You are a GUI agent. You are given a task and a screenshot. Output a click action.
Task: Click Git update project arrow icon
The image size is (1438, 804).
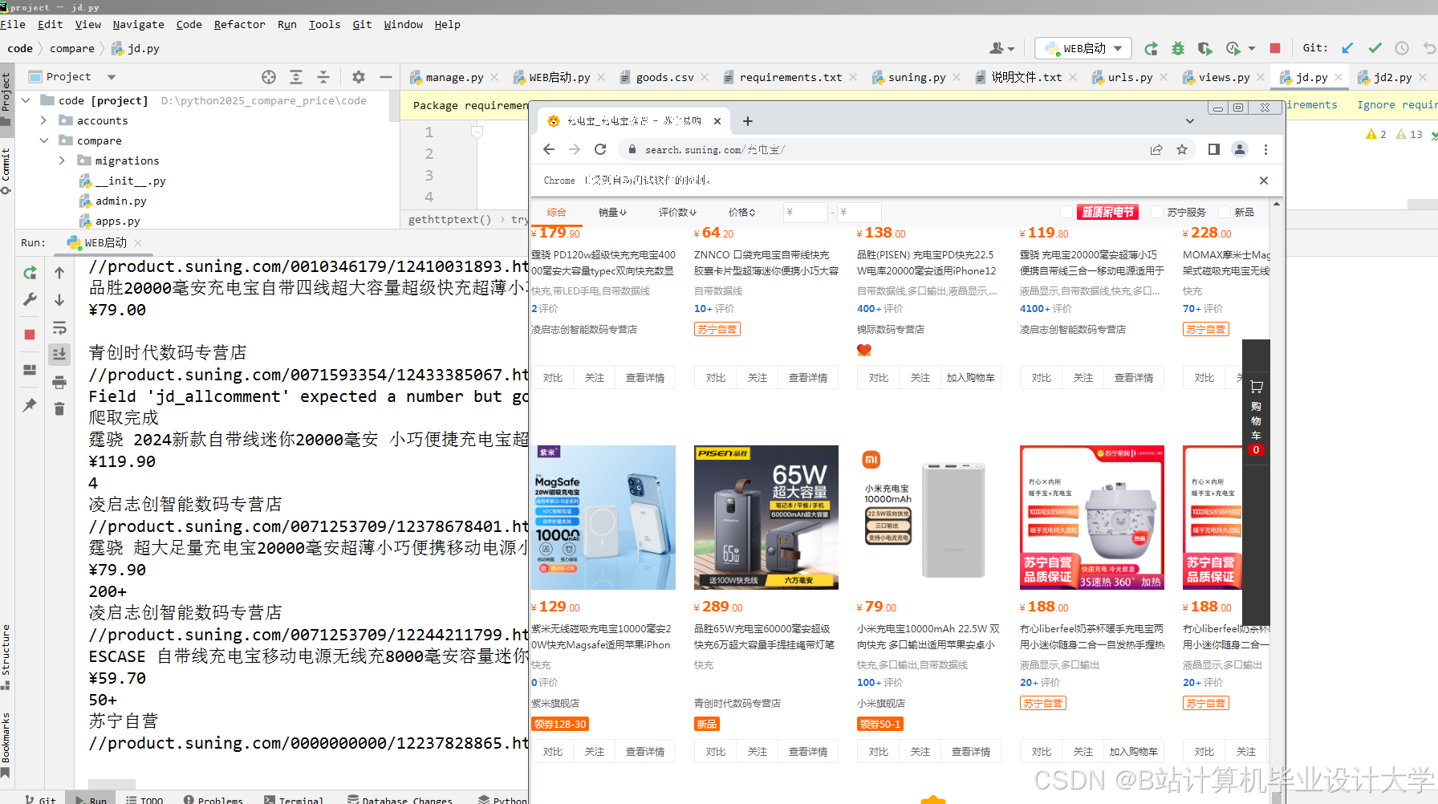1347,48
